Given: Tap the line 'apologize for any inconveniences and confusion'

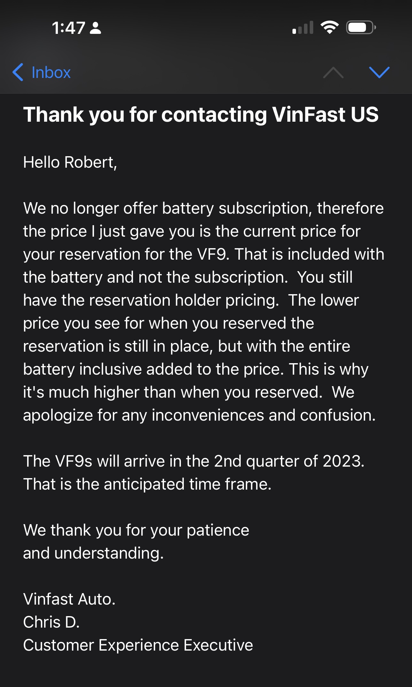Looking at the screenshot, I should [x=199, y=415].
